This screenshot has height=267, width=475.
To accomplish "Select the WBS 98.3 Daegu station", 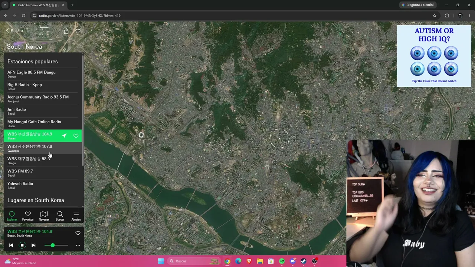I will point(43,161).
